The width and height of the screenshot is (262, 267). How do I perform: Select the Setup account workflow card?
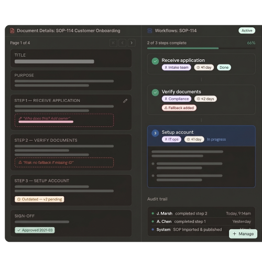tap(201, 156)
